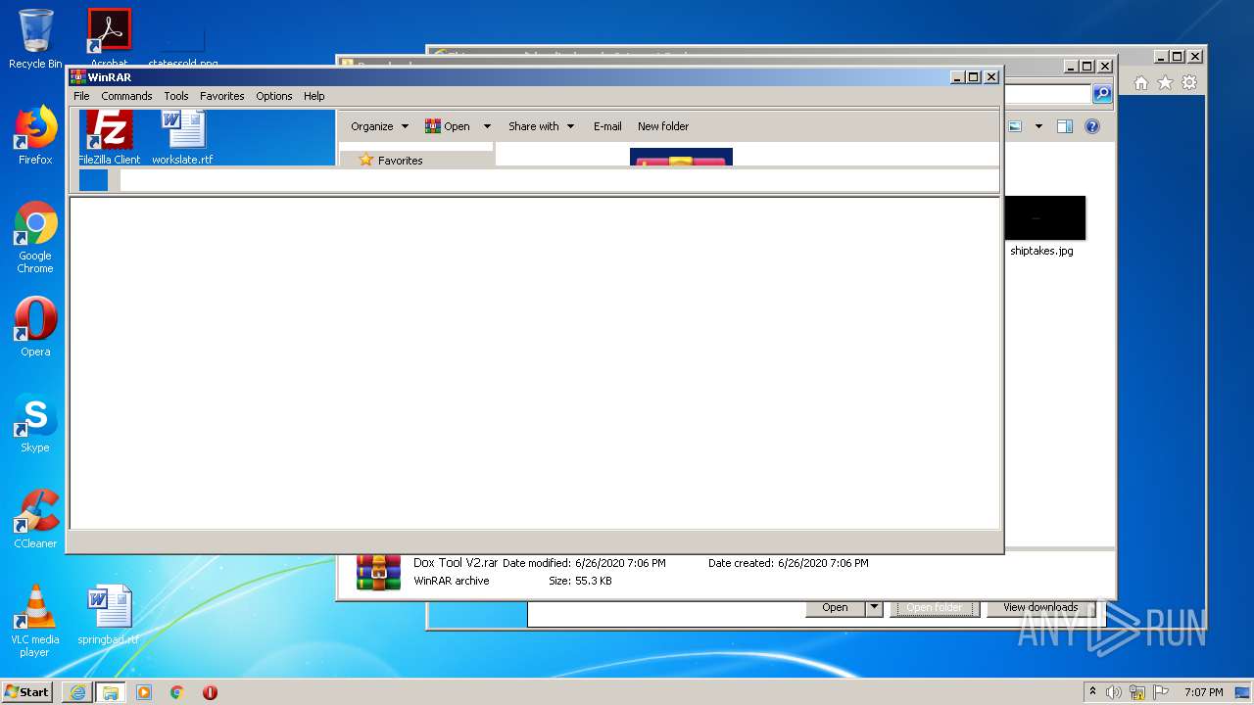The height and width of the screenshot is (705, 1254).
Task: Click the New folder toolbar button
Action: point(663,126)
